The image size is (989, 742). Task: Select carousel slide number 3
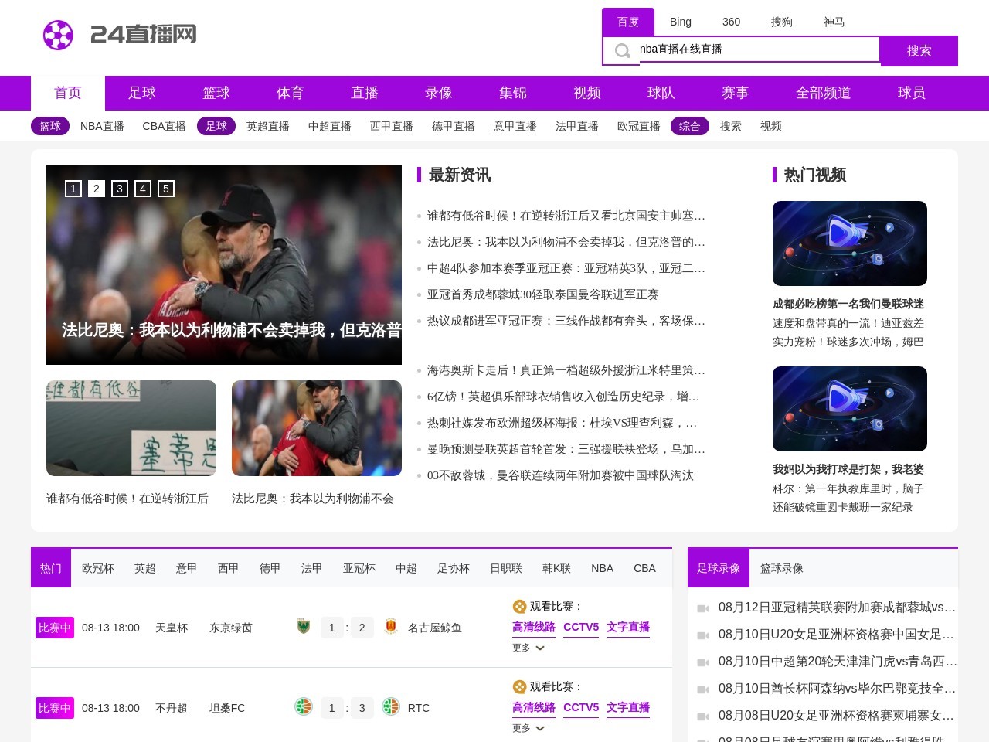[x=120, y=189]
